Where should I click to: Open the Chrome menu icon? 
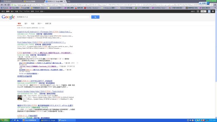click(215, 5)
